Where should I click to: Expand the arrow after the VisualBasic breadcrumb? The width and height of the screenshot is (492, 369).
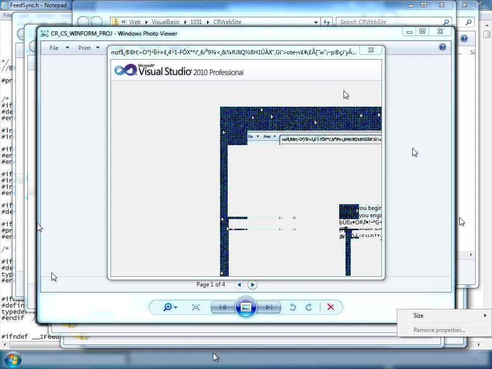point(185,22)
